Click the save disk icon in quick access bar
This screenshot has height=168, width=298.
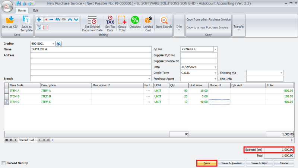(x=18, y=3)
